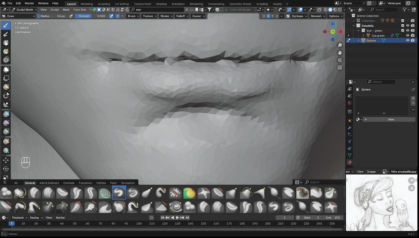419x238 pixels.
Task: Adjust the brush Strength slider
Action: [92, 16]
